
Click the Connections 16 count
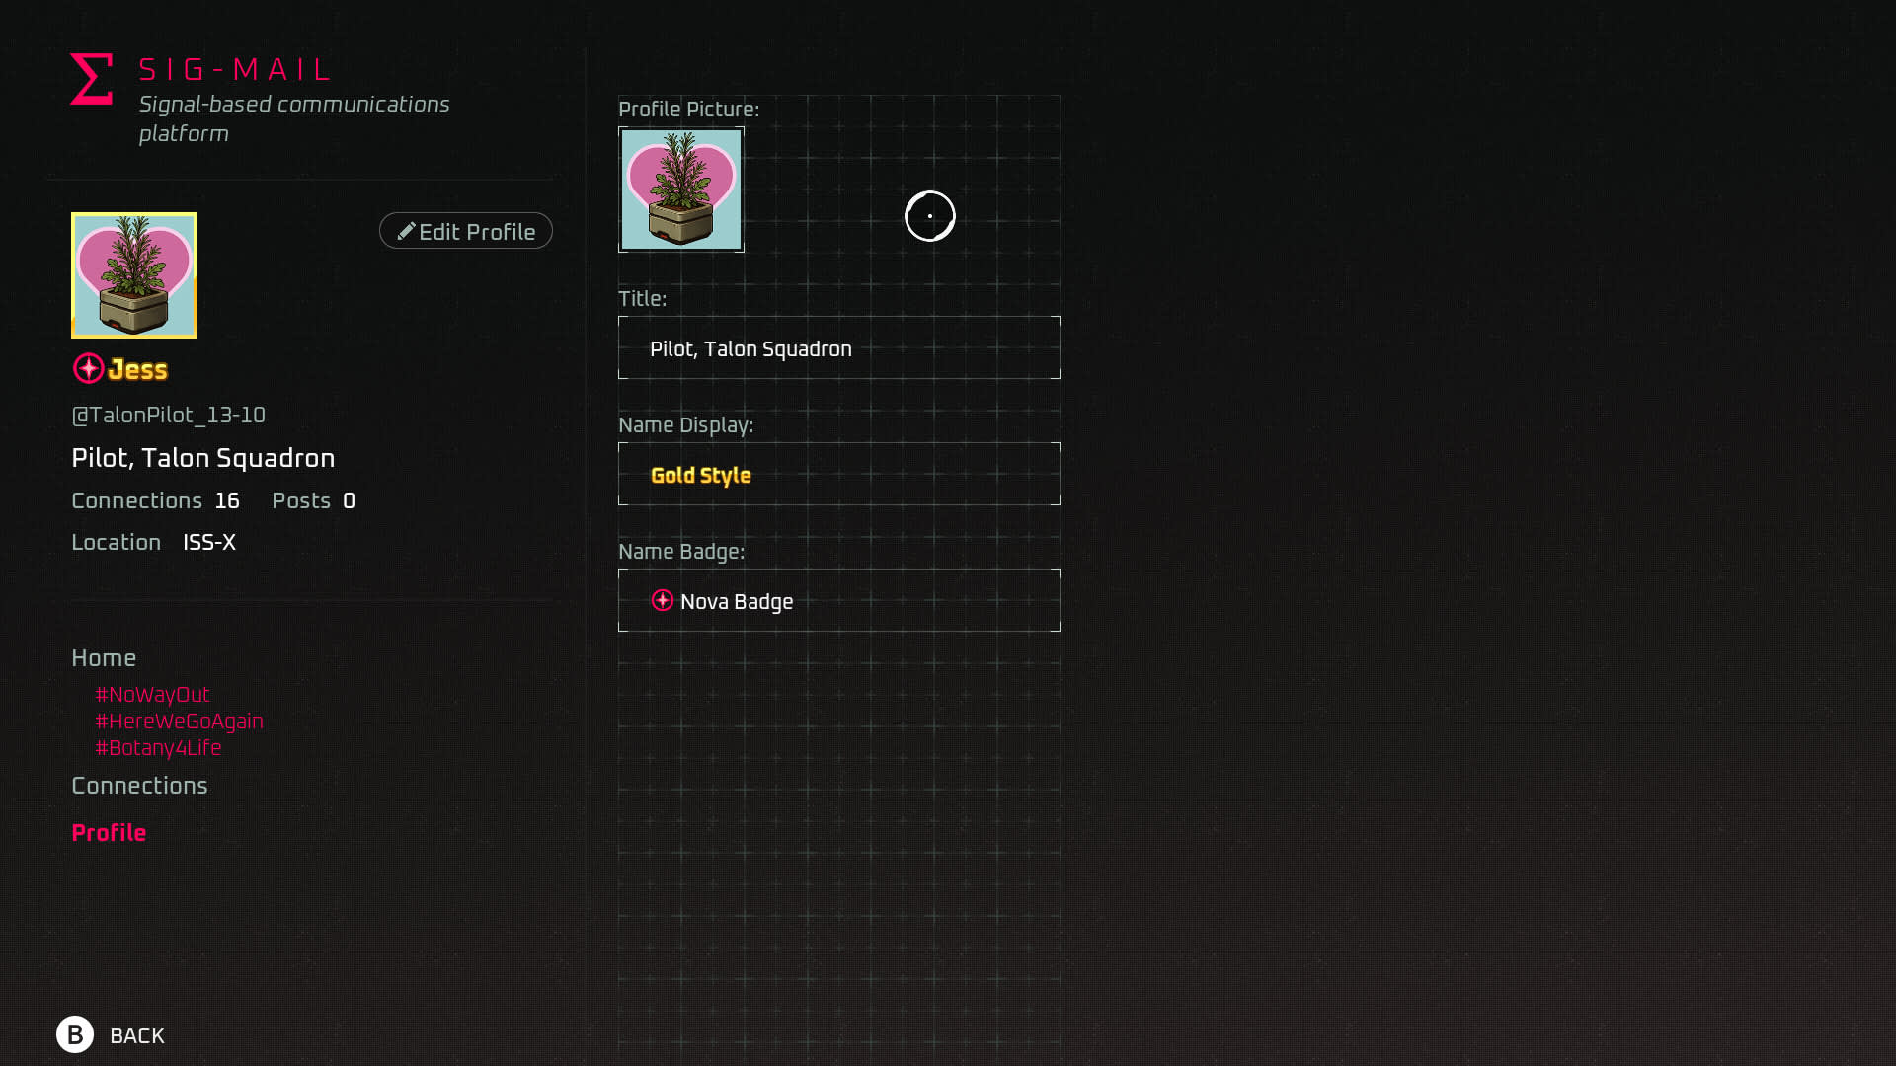point(155,501)
